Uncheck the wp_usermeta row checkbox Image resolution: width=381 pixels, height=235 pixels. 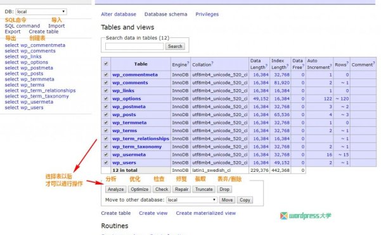coord(106,154)
